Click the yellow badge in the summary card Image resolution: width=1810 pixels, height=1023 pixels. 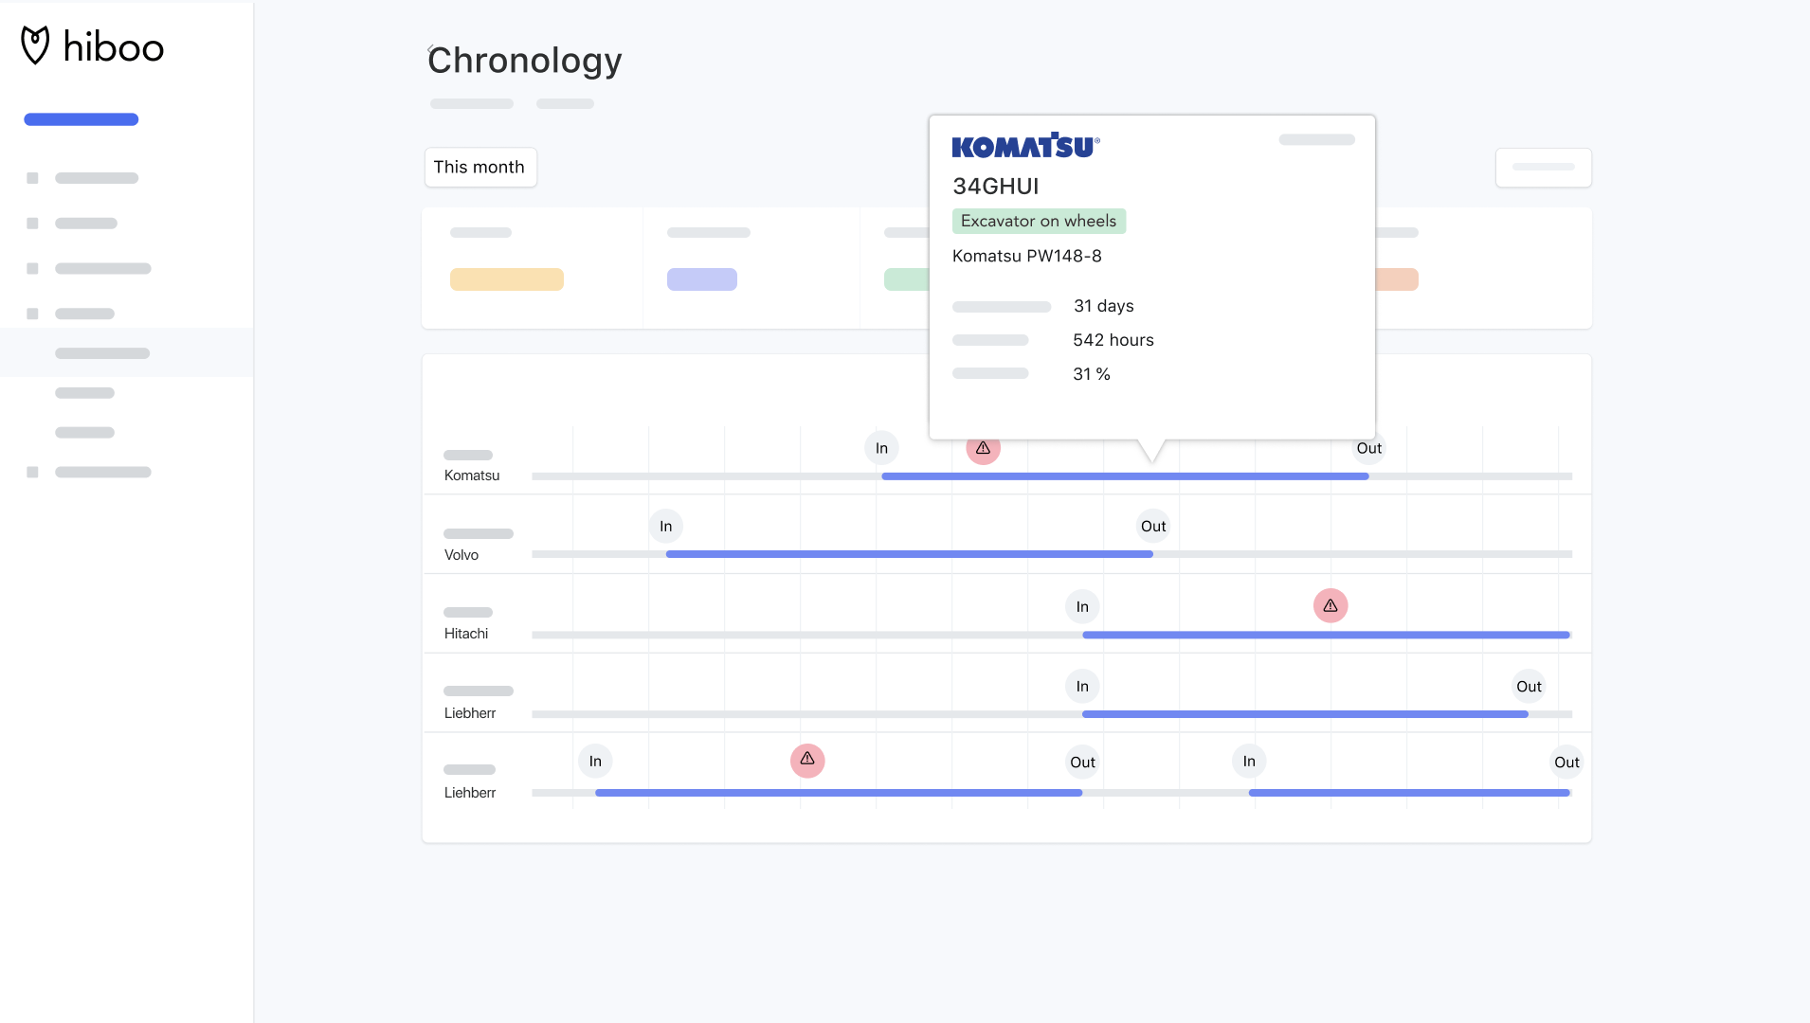click(507, 279)
